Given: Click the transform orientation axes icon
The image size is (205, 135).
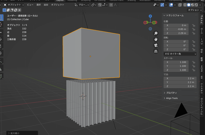Looking at the screenshot, I should pyautogui.click(x=76, y=5).
